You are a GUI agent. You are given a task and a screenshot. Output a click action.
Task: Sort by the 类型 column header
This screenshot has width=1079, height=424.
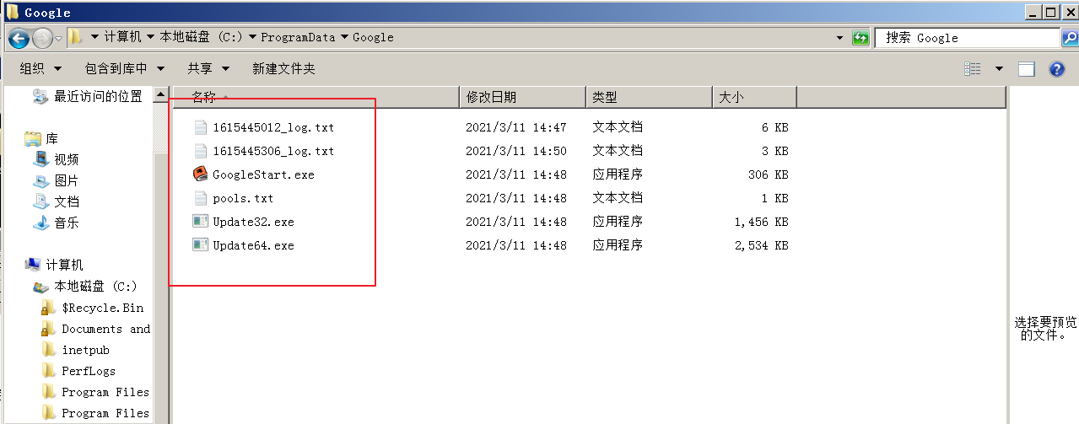649,98
